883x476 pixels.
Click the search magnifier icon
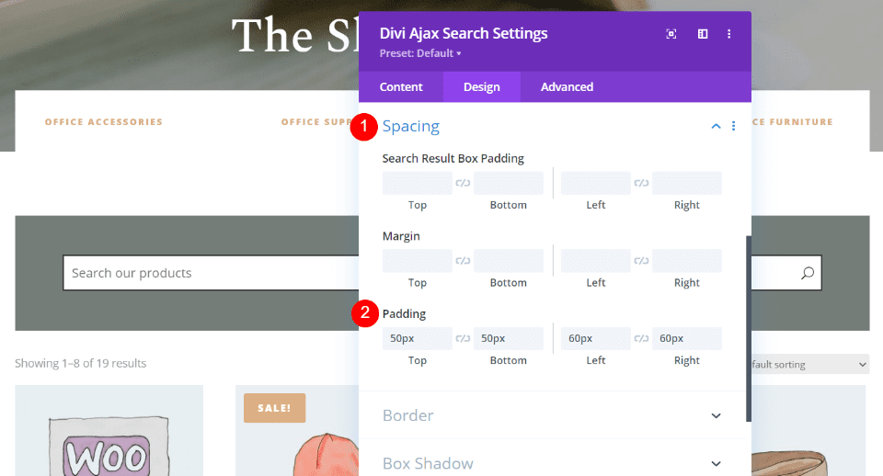(808, 273)
